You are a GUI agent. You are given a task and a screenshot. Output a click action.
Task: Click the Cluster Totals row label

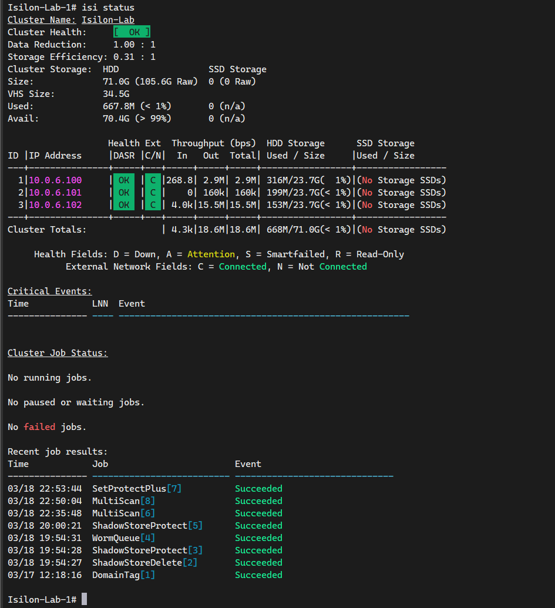47,230
